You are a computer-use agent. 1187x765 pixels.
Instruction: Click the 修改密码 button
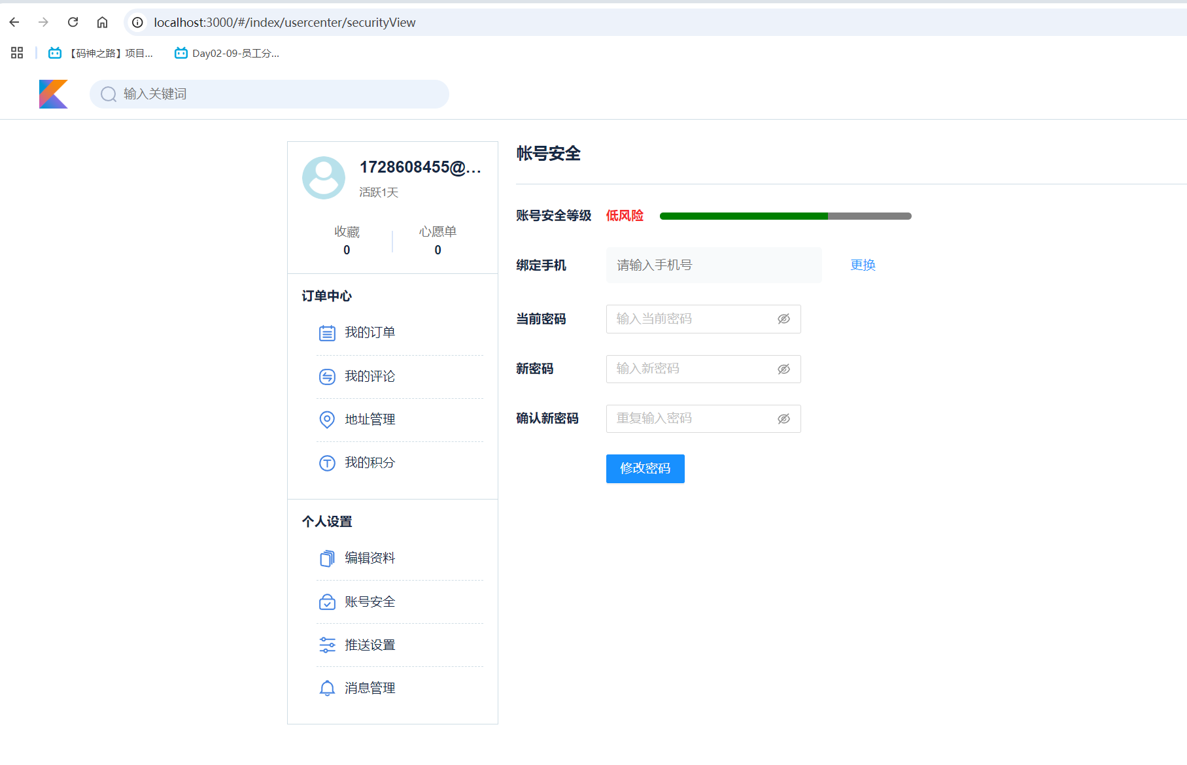pyautogui.click(x=645, y=469)
